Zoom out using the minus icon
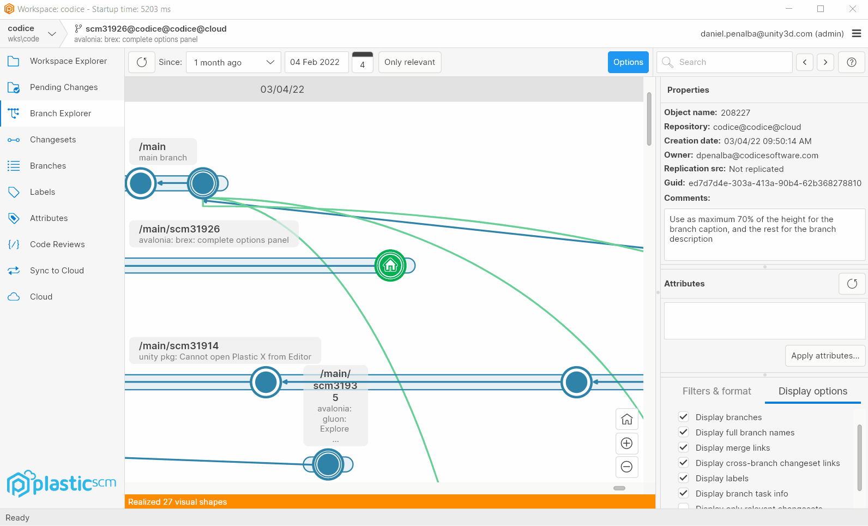Image resolution: width=868 pixels, height=526 pixels. [x=627, y=467]
